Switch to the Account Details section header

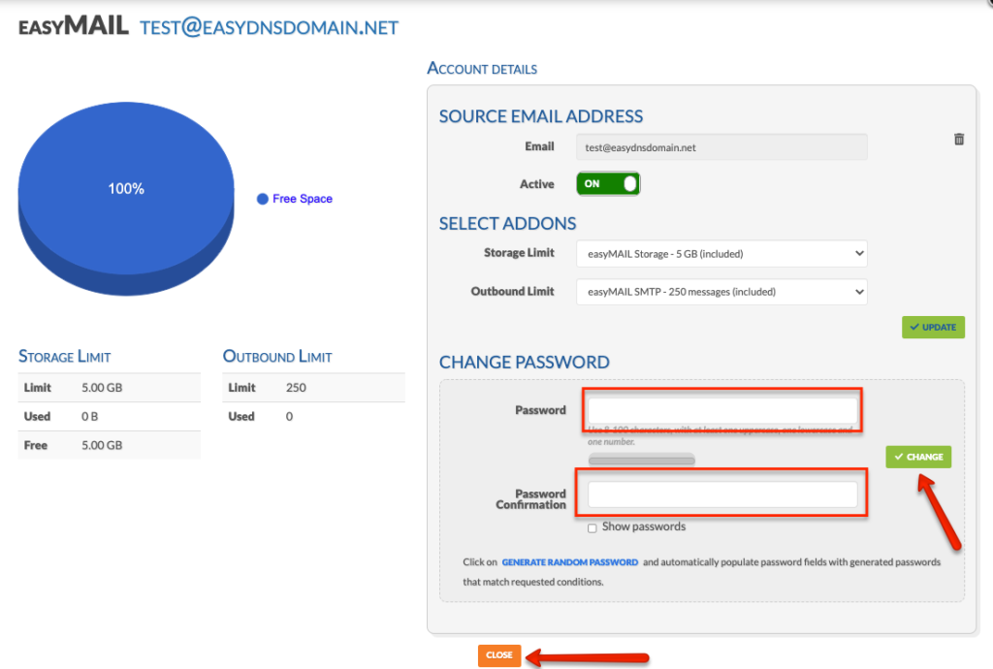[x=482, y=68]
